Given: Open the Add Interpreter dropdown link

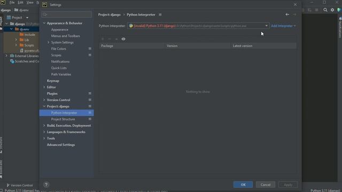Looking at the screenshot, I should tap(283, 26).
